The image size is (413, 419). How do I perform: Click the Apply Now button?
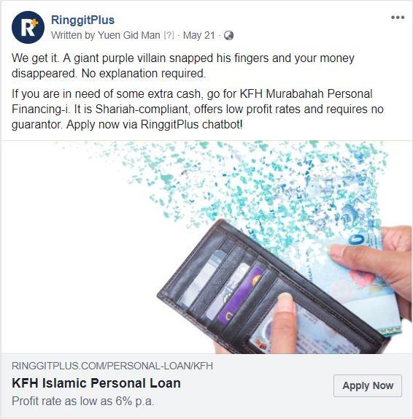(368, 385)
